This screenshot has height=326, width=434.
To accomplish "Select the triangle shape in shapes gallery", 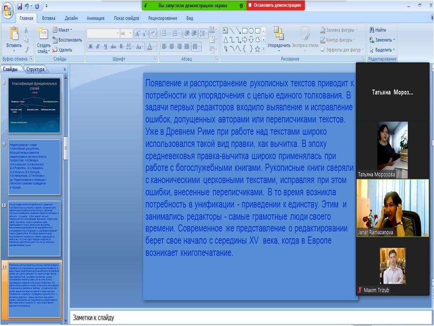I will pyautogui.click(x=226, y=40).
